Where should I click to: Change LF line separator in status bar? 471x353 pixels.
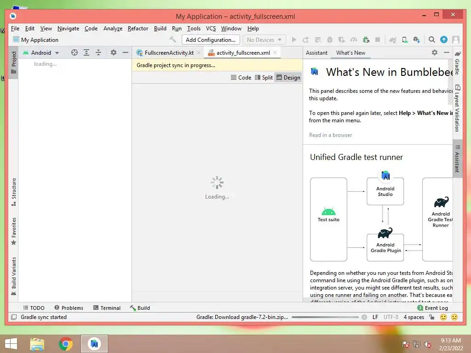375,317
